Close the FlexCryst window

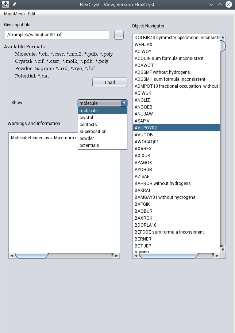pyautogui.click(x=229, y=4)
